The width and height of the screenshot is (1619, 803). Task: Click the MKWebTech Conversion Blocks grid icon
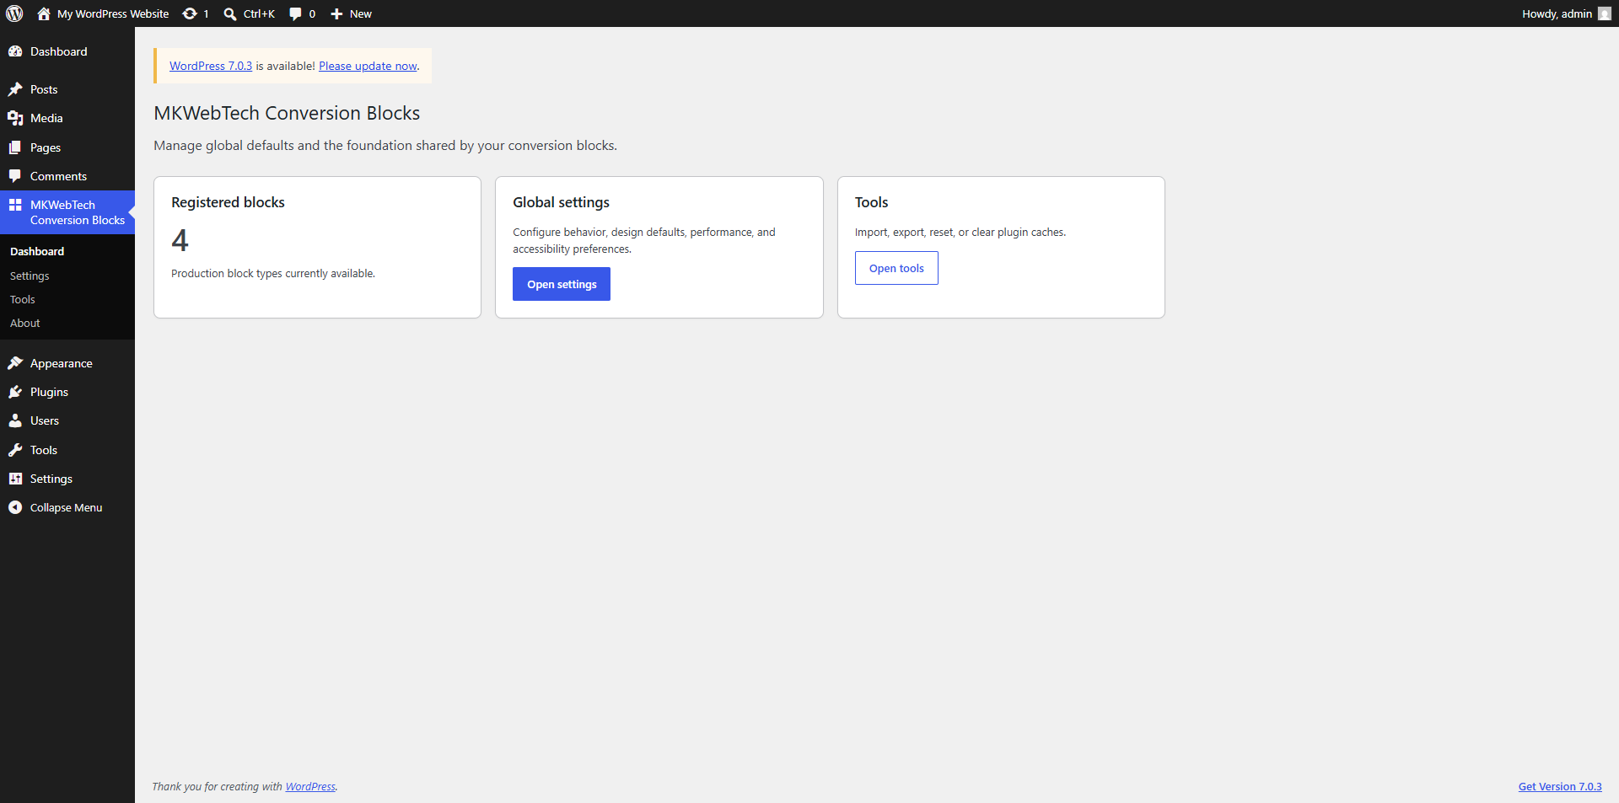click(15, 205)
